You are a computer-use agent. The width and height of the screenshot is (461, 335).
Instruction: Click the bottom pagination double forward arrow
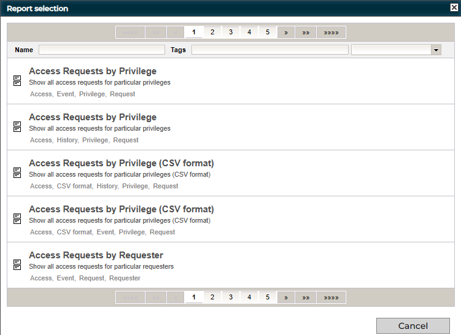coord(306,298)
